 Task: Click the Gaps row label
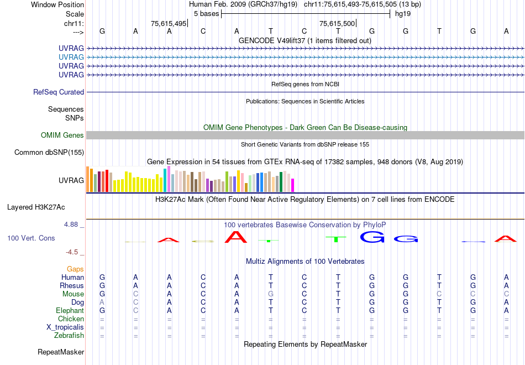[x=75, y=269]
